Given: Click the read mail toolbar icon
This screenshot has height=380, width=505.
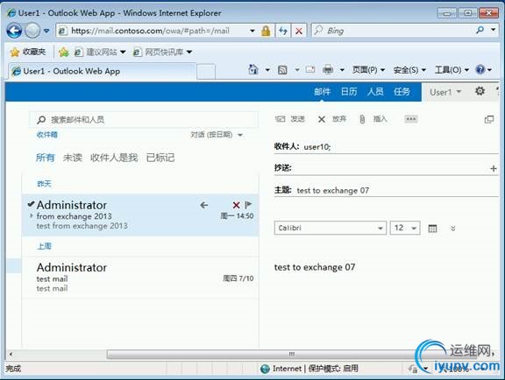Looking at the screenshot, I should tap(310, 70).
